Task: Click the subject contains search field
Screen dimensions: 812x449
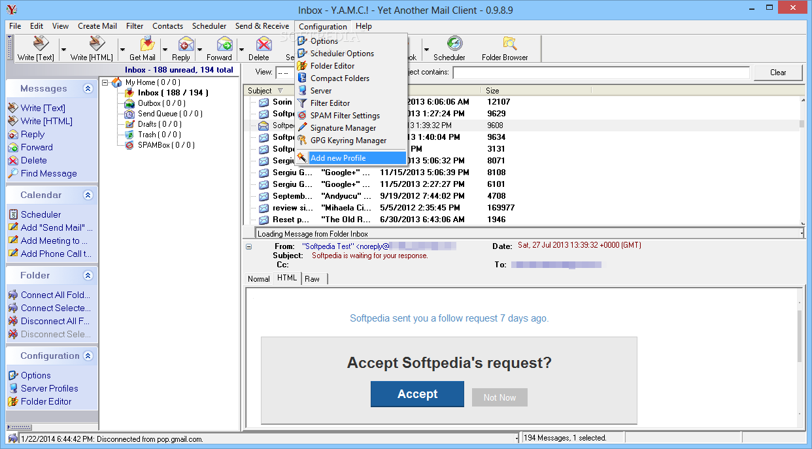Action: (x=600, y=73)
